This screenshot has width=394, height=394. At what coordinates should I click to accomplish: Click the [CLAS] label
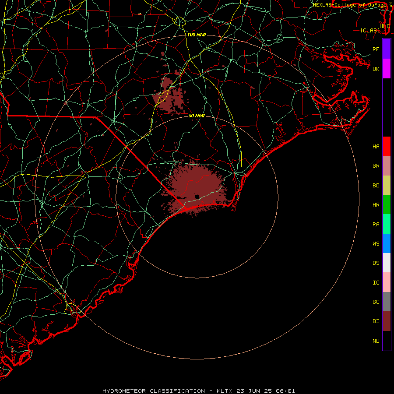pyautogui.click(x=370, y=31)
